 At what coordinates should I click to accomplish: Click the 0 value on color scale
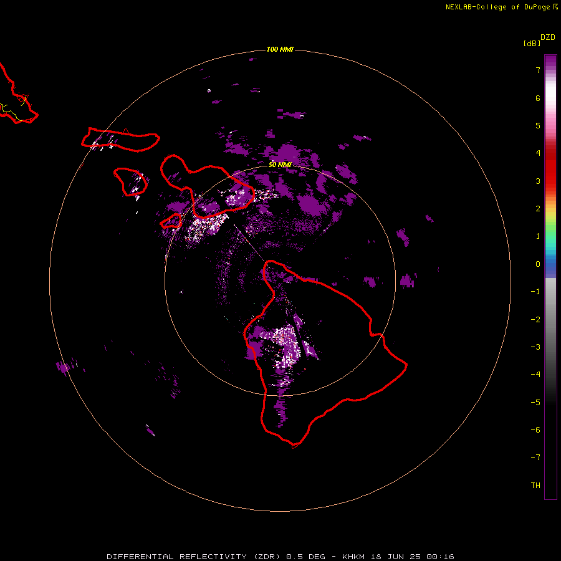538,264
